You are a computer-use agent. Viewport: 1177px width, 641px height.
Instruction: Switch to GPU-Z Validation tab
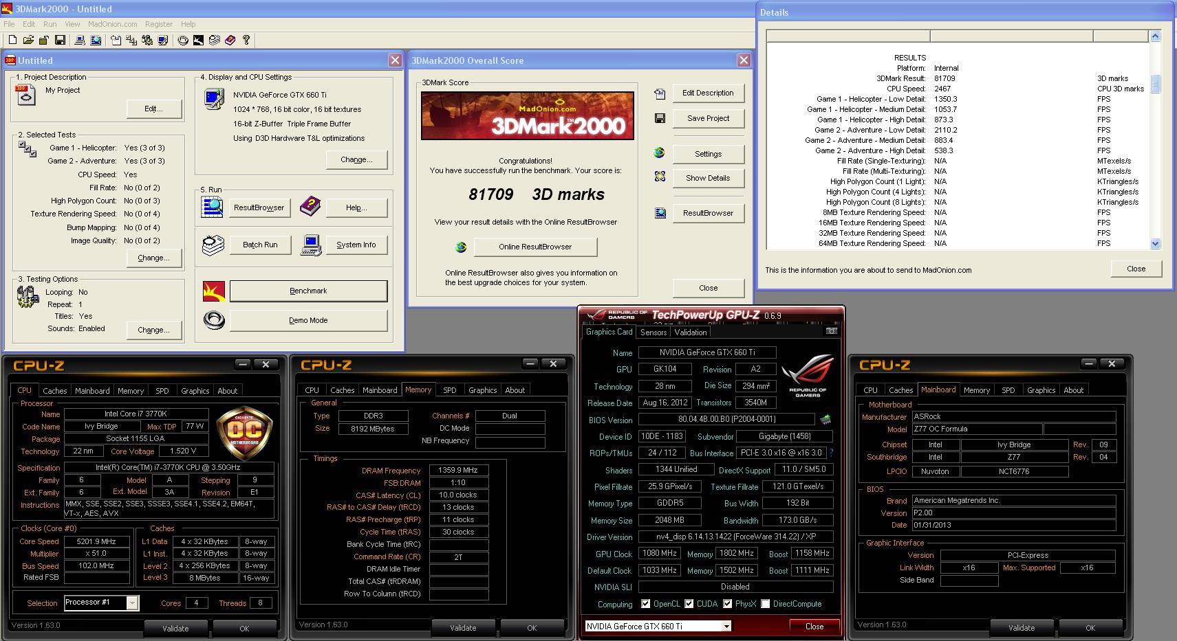691,333
